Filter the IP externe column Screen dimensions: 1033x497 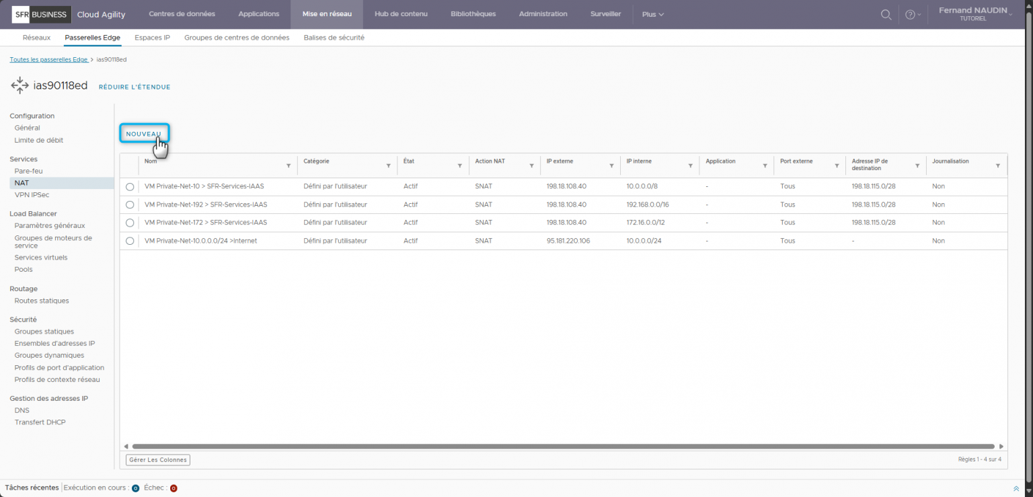pos(611,165)
